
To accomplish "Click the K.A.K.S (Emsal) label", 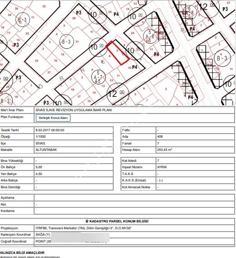I will [134, 181].
